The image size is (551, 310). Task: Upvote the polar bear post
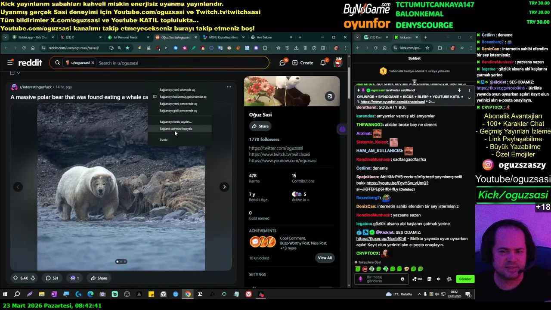click(15, 278)
